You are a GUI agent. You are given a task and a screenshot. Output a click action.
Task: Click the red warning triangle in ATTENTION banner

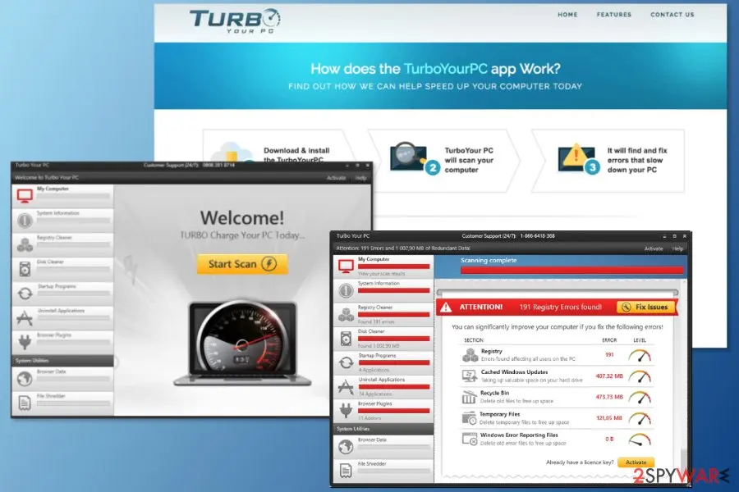[445, 307]
